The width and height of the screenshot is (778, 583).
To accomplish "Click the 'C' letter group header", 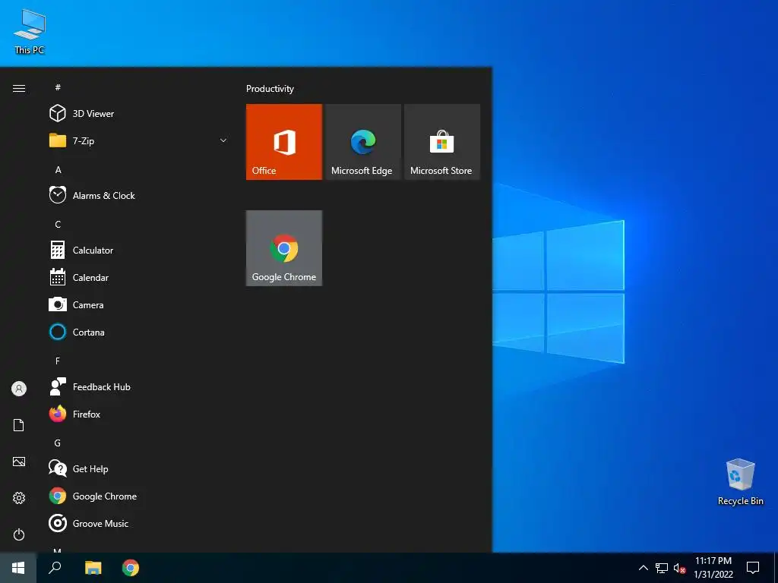I will pos(58,224).
